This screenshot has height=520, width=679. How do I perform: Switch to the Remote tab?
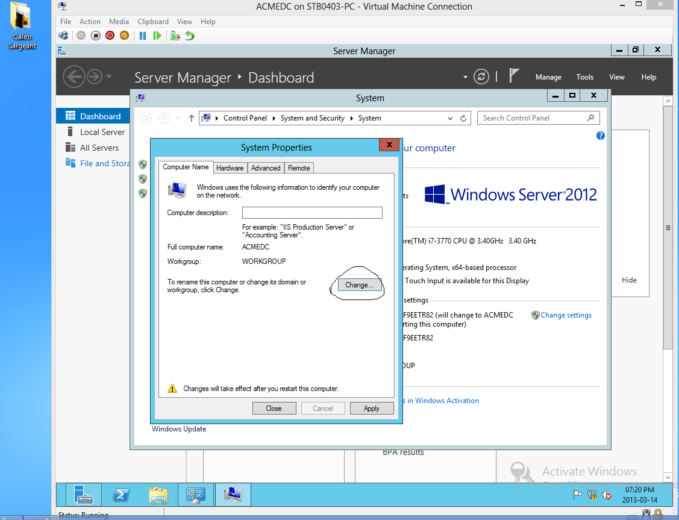299,168
